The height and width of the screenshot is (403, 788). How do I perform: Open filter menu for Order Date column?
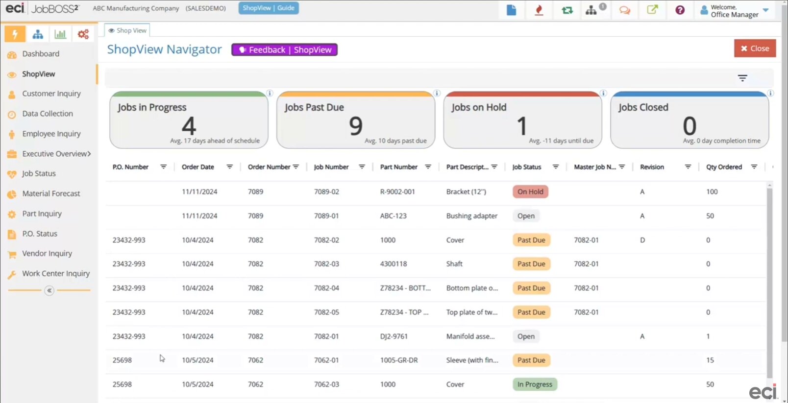229,167
